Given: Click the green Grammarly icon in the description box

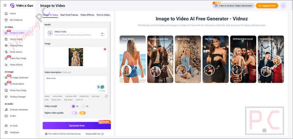Looking at the screenshot, I should pyautogui.click(x=103, y=87).
